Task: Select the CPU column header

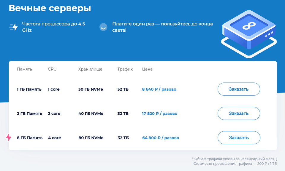Action: (x=52, y=69)
